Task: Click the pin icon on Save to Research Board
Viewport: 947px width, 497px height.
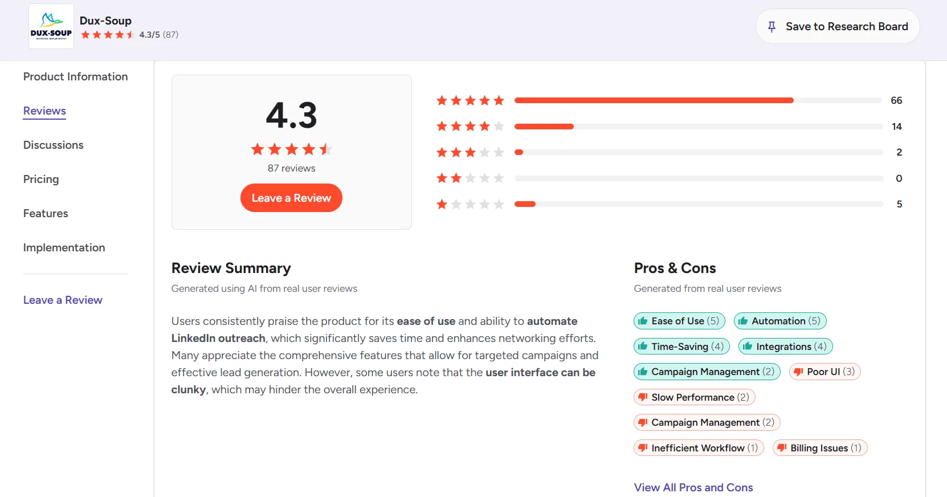Action: tap(772, 27)
